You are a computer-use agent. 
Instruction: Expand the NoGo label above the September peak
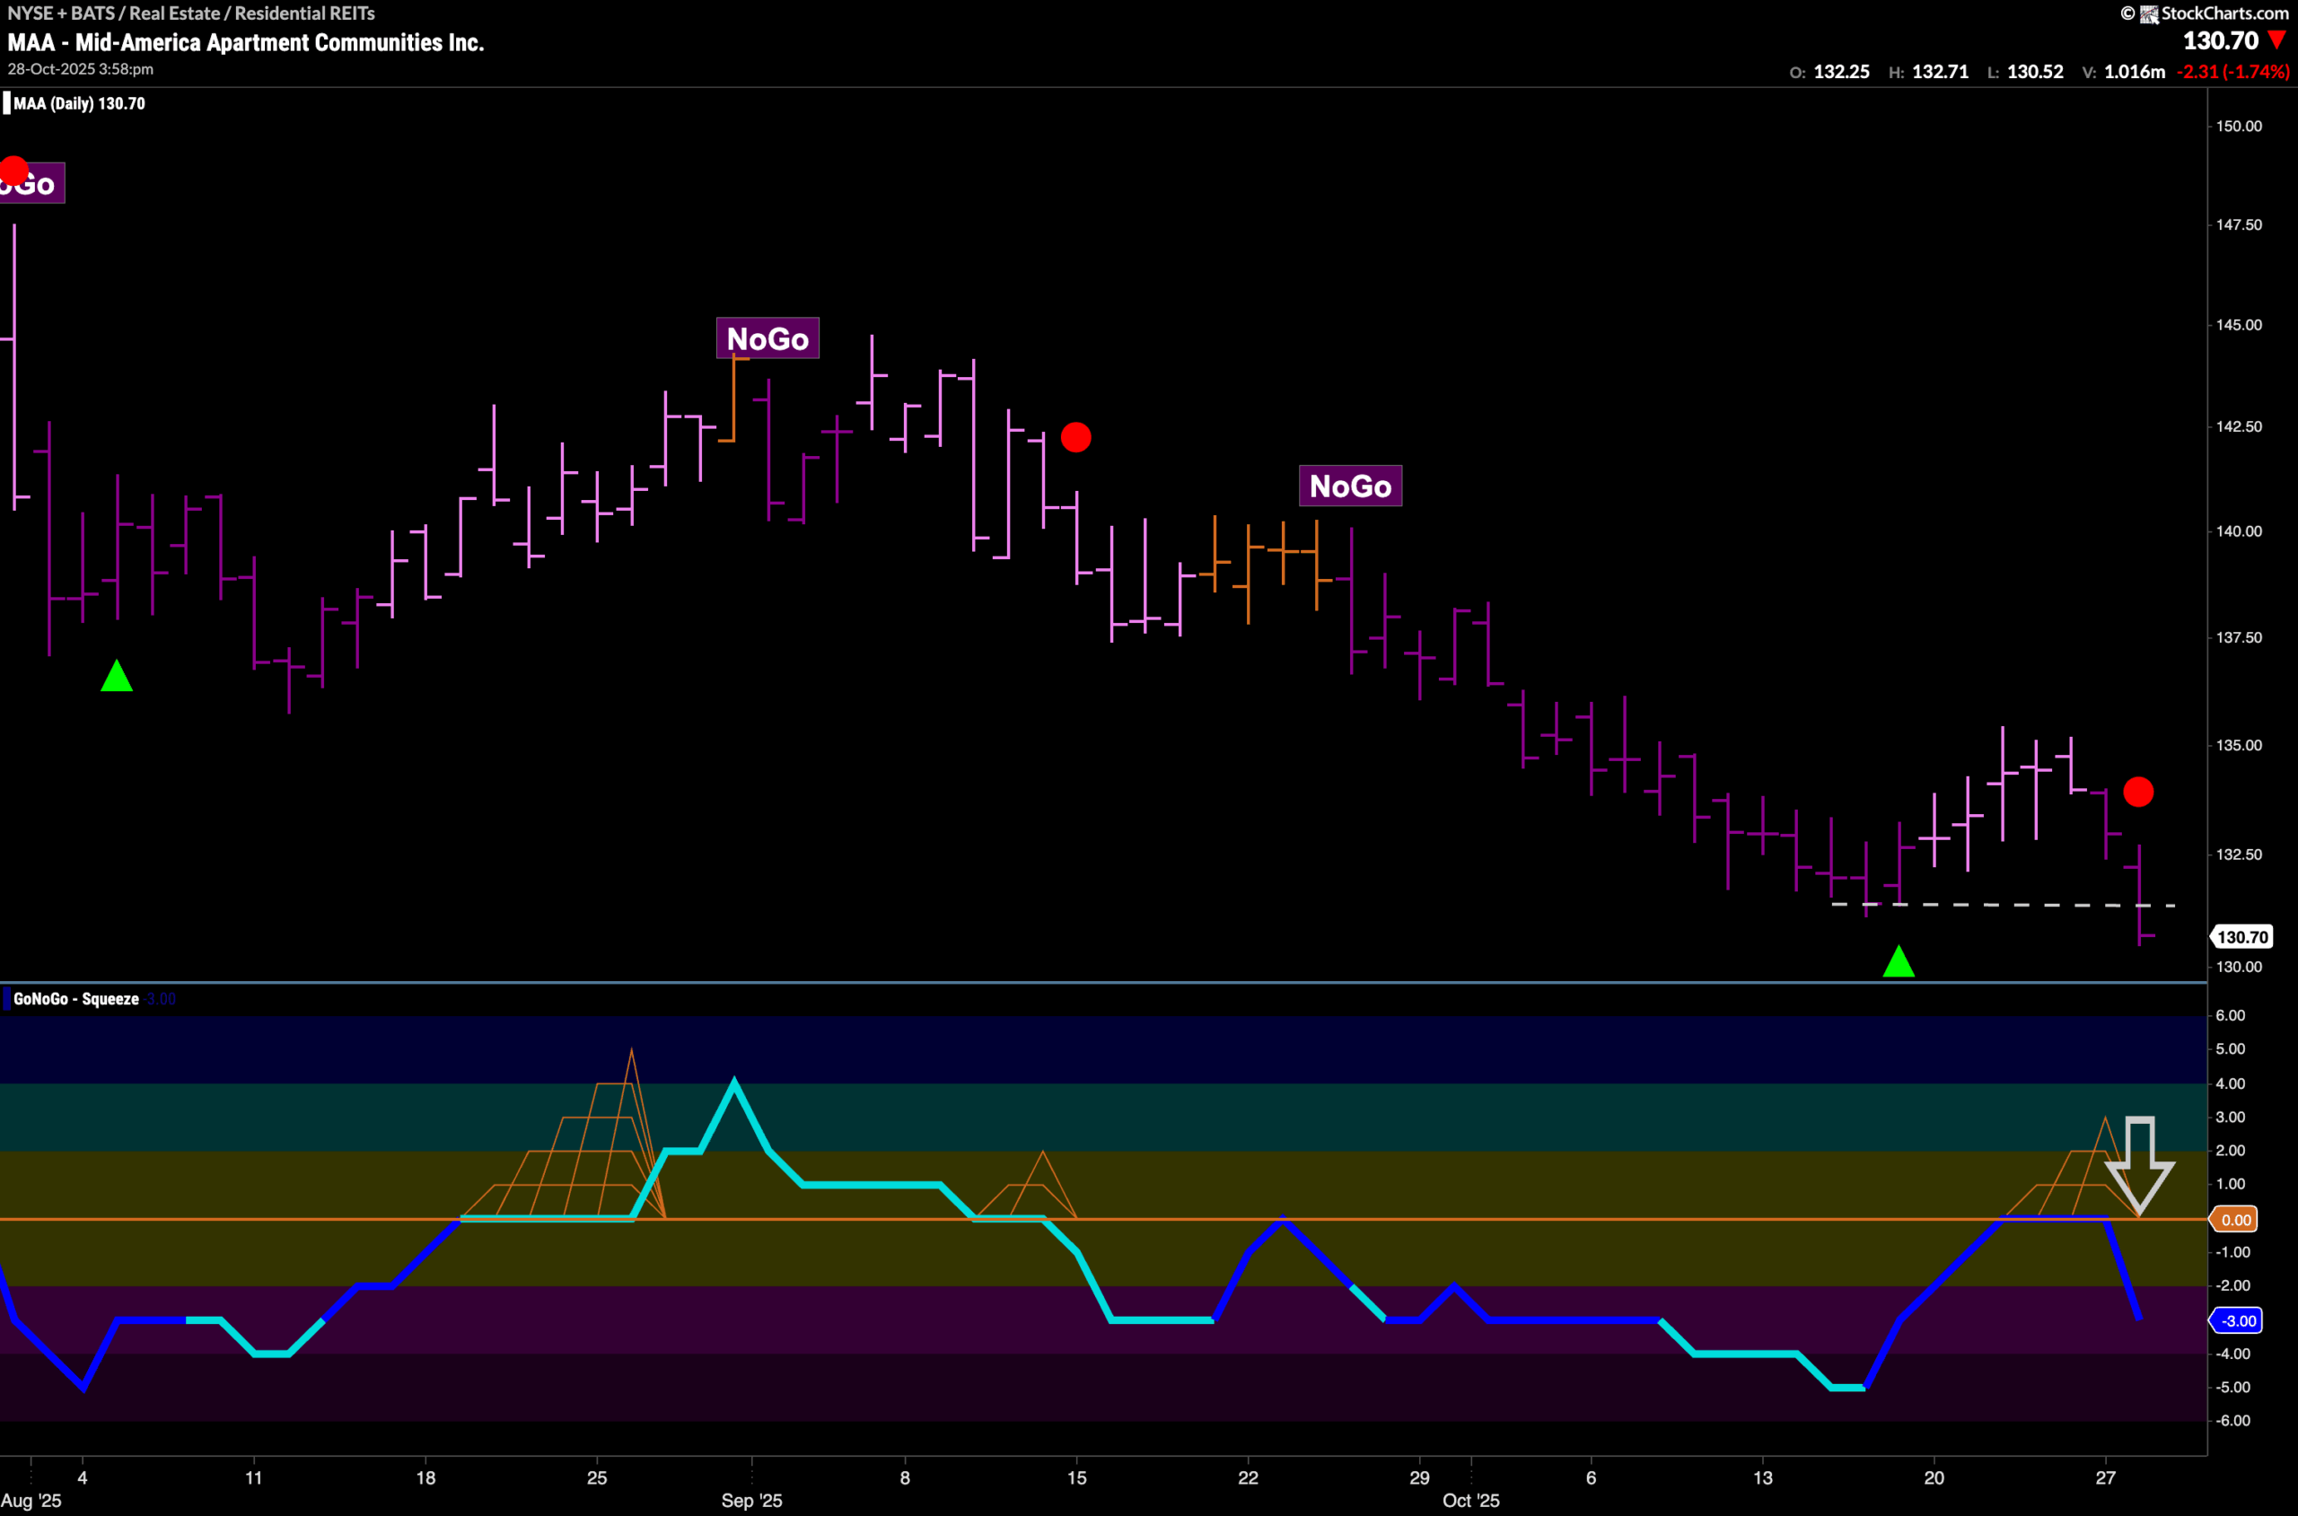[767, 337]
